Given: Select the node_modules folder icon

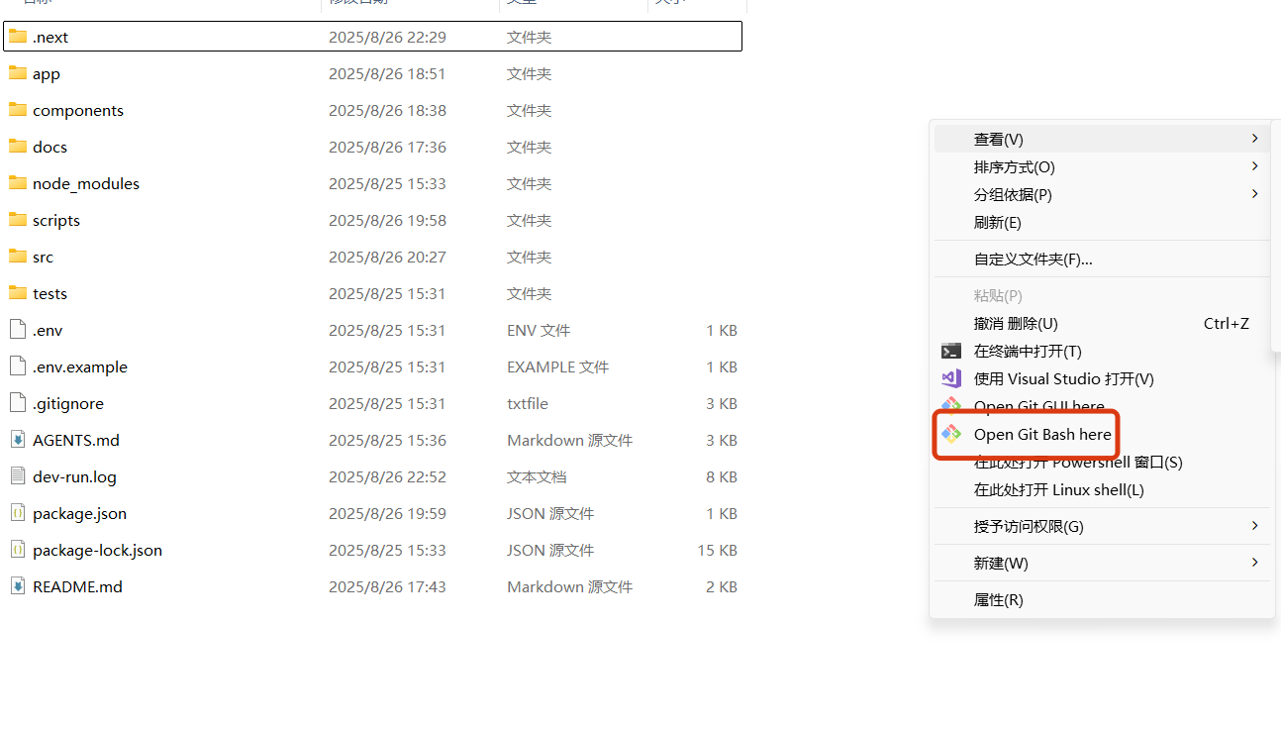Looking at the screenshot, I should pyautogui.click(x=17, y=183).
